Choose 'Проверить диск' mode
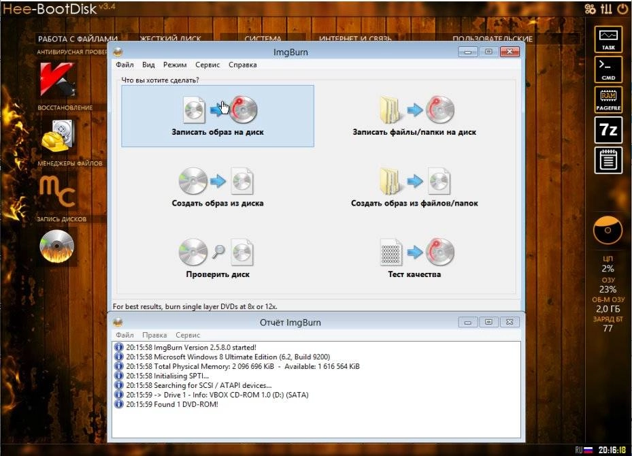 coord(218,259)
